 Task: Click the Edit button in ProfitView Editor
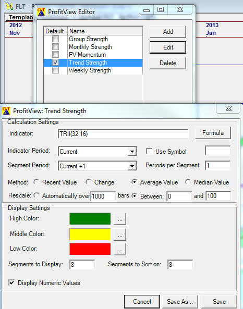click(168, 47)
